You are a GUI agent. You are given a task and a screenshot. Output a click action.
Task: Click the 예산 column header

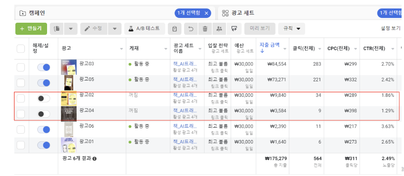click(x=239, y=46)
